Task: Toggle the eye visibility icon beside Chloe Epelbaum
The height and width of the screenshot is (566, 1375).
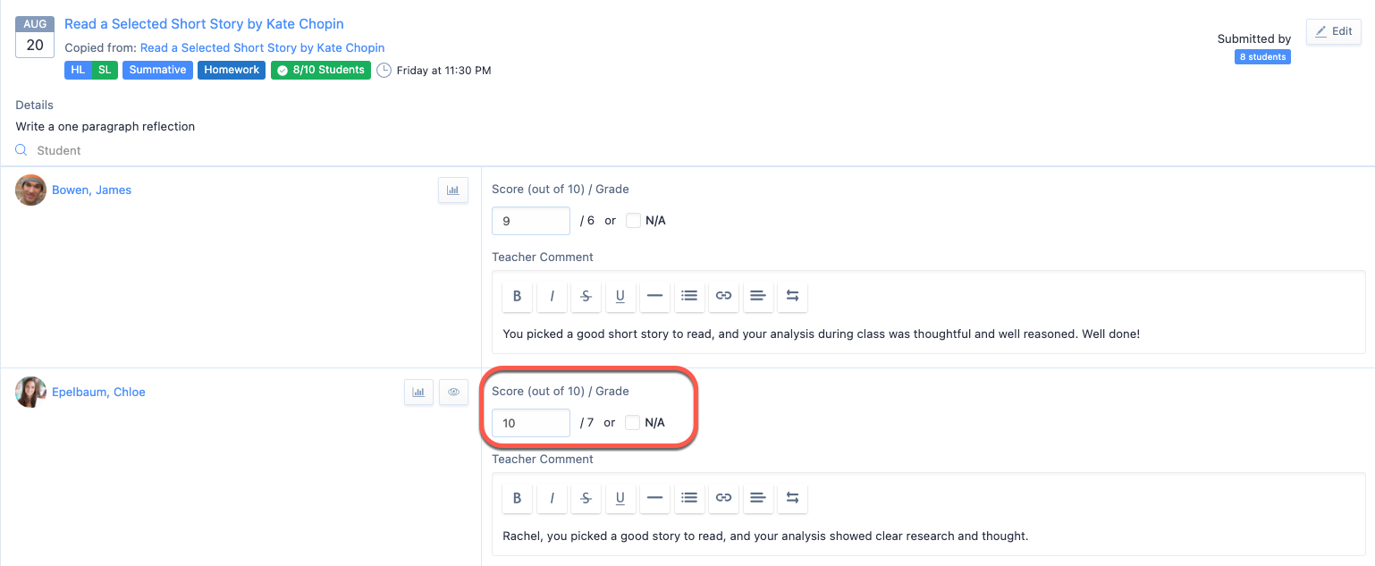Action: click(453, 392)
